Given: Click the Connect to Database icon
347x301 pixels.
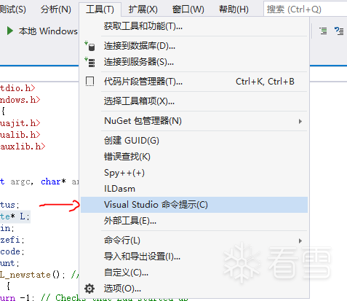Looking at the screenshot, I should point(89,46).
